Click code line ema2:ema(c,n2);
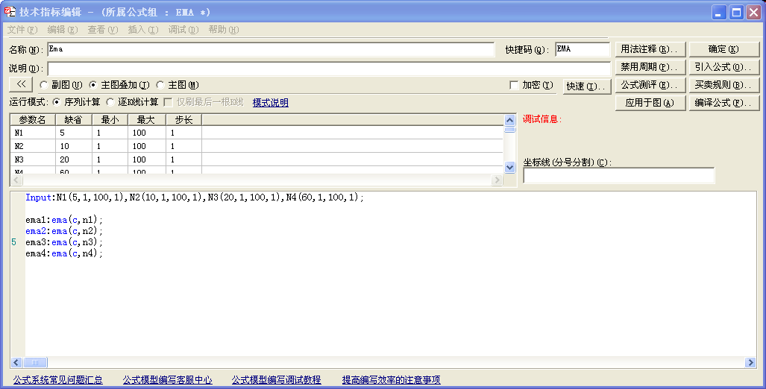This screenshot has height=389, width=766. pyautogui.click(x=64, y=231)
